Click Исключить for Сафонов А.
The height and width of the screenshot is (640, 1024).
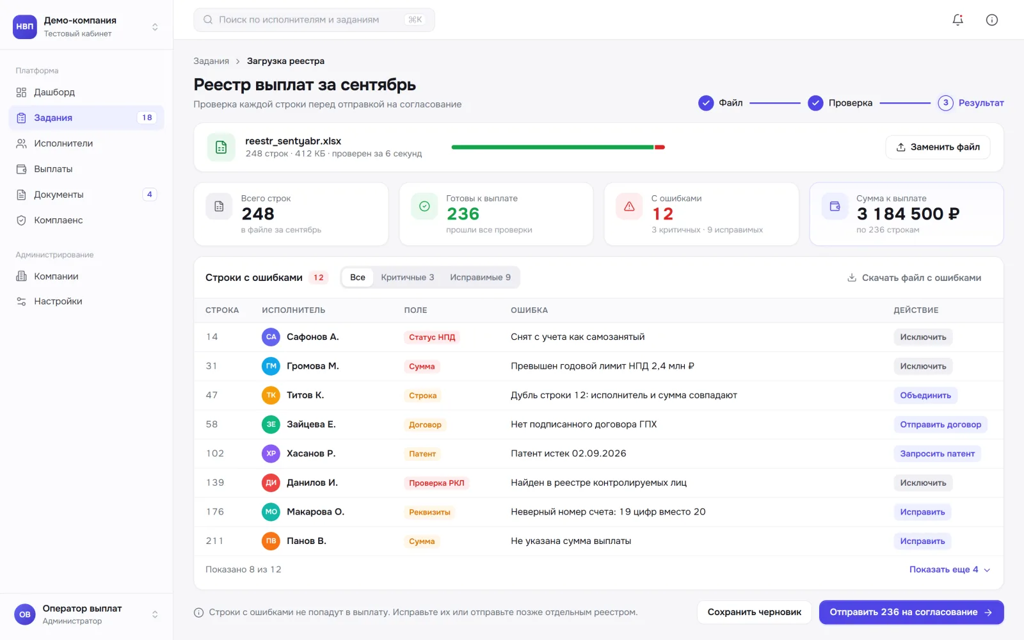923,337
